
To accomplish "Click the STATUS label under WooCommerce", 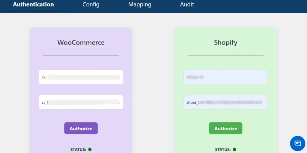I will 78,149.
